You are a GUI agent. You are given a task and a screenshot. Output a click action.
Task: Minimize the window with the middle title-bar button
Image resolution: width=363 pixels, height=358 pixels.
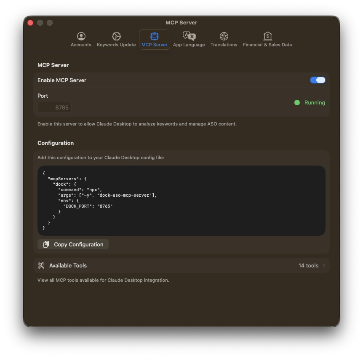tap(40, 23)
